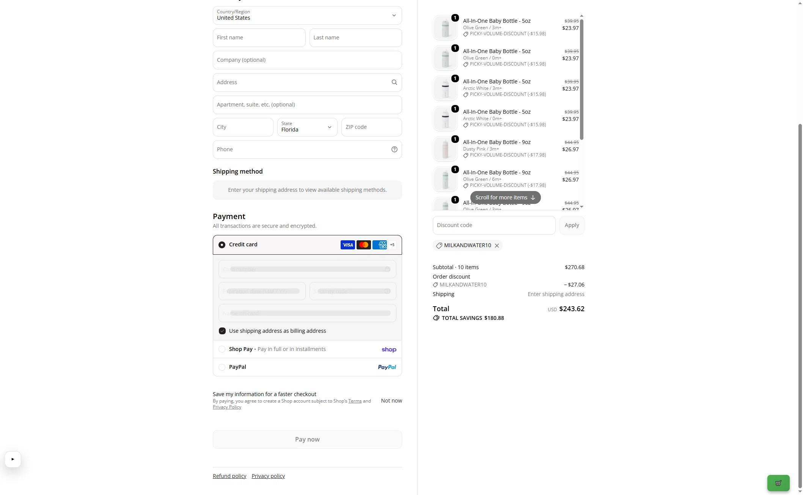Image resolution: width=803 pixels, height=495 pixels.
Task: Click the address search magnifier icon
Action: pos(394,82)
